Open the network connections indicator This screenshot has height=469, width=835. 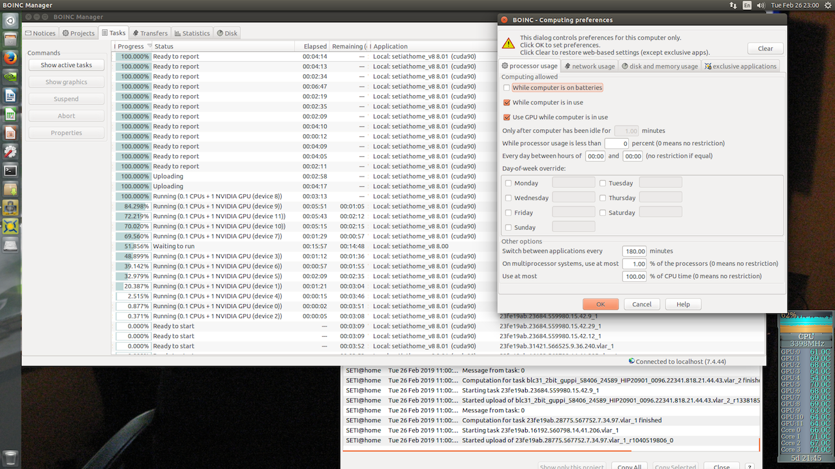tap(734, 5)
